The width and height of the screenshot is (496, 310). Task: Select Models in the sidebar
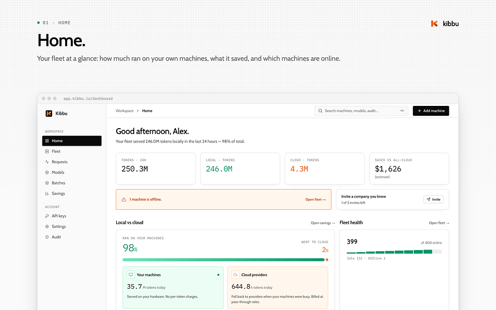pos(72,173)
